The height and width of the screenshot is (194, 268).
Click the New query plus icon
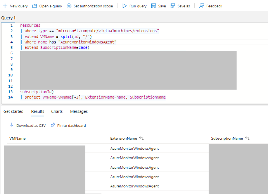(5, 6)
